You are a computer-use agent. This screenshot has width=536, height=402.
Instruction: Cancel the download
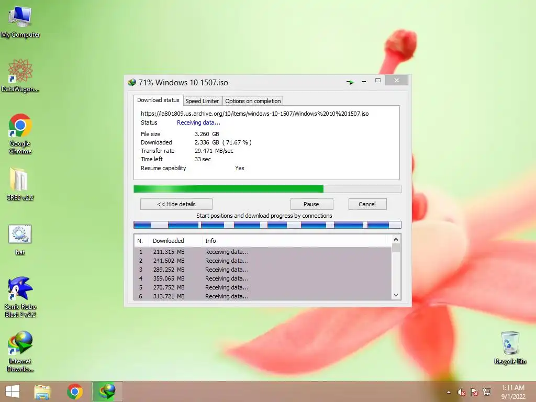click(x=367, y=204)
